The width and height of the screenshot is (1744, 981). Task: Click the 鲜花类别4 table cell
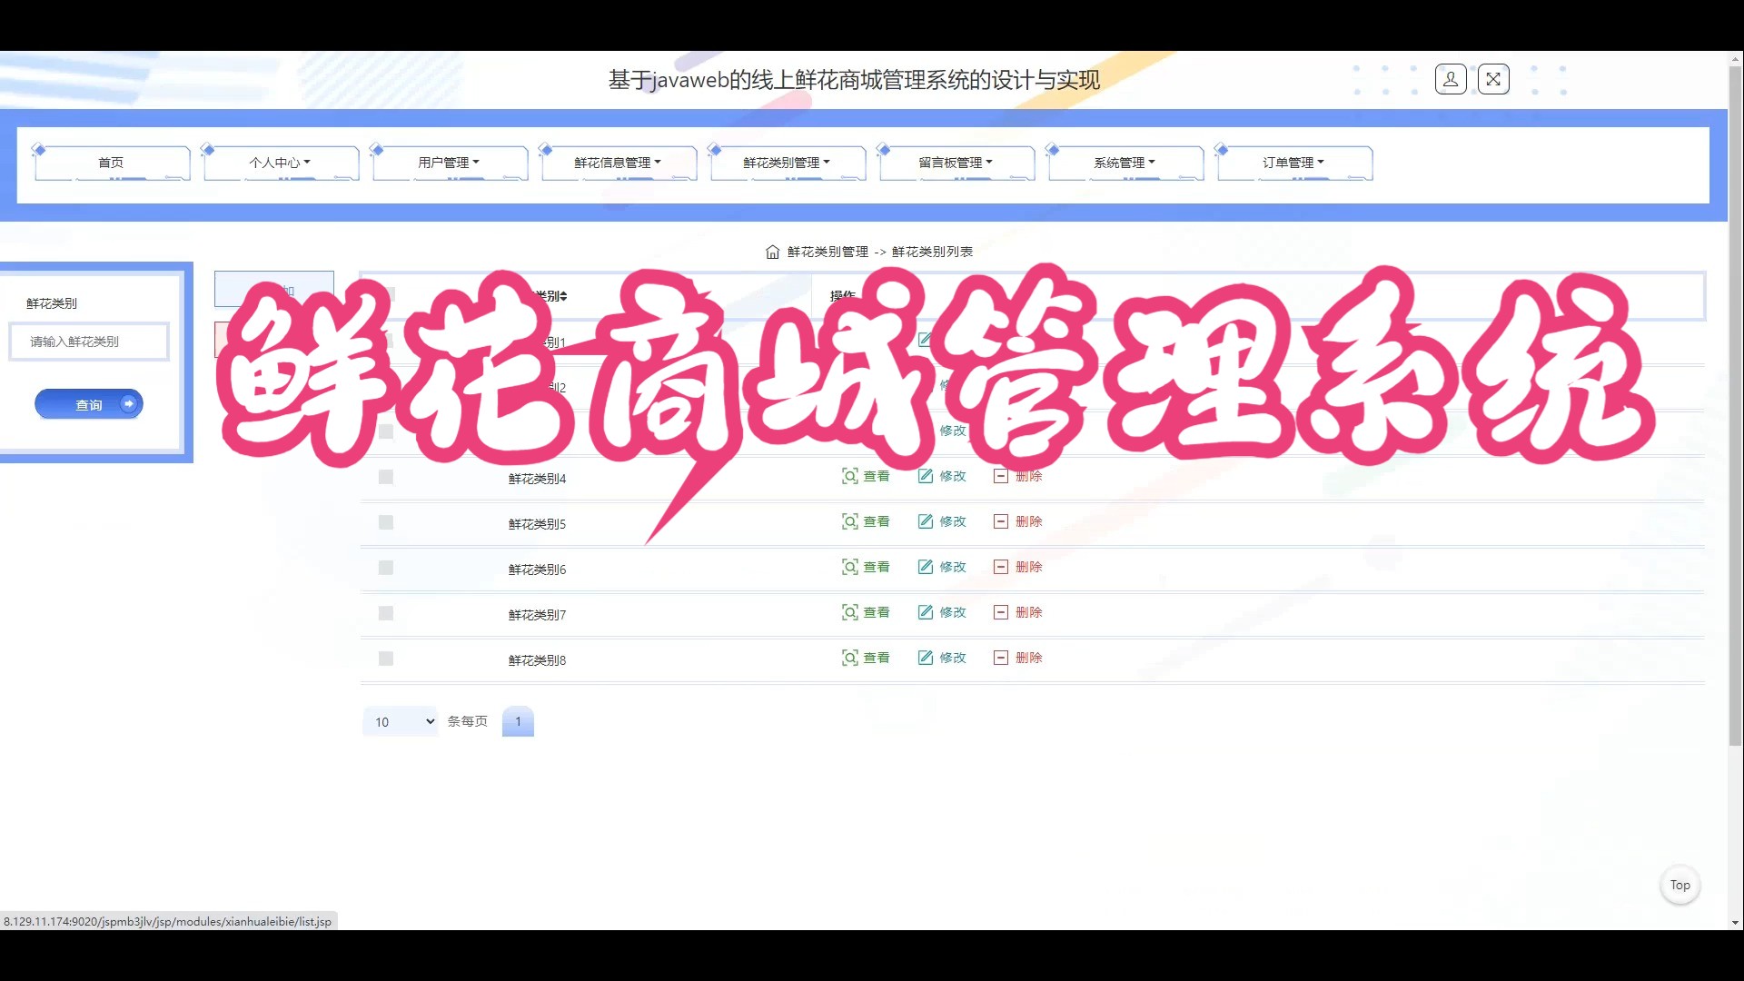point(537,479)
